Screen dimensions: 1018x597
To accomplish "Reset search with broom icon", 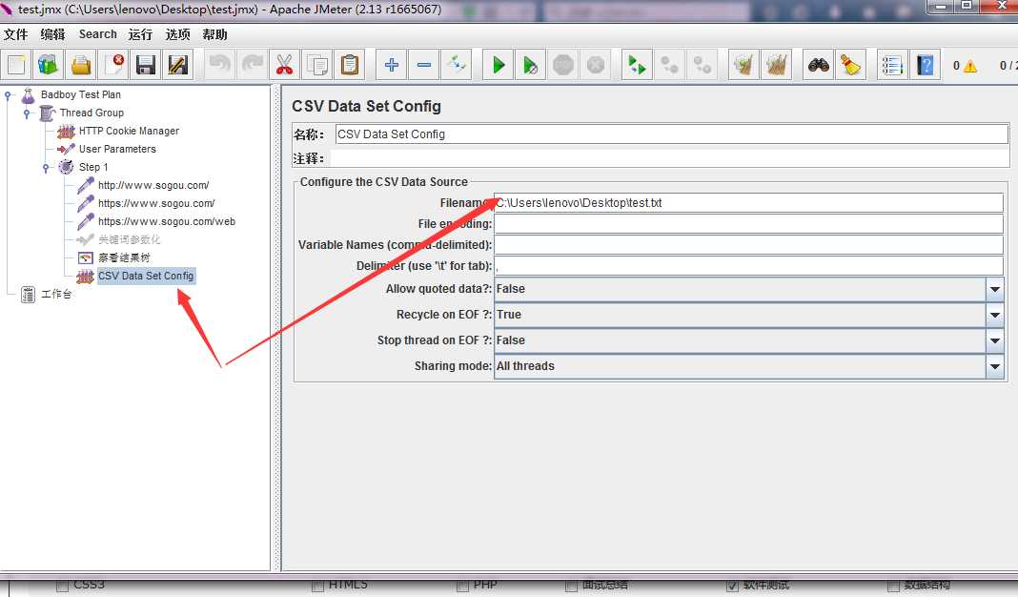I will [x=850, y=65].
